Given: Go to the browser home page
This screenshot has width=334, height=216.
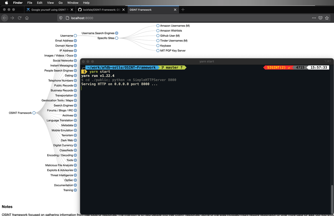Looking at the screenshot, I should click(27, 18).
